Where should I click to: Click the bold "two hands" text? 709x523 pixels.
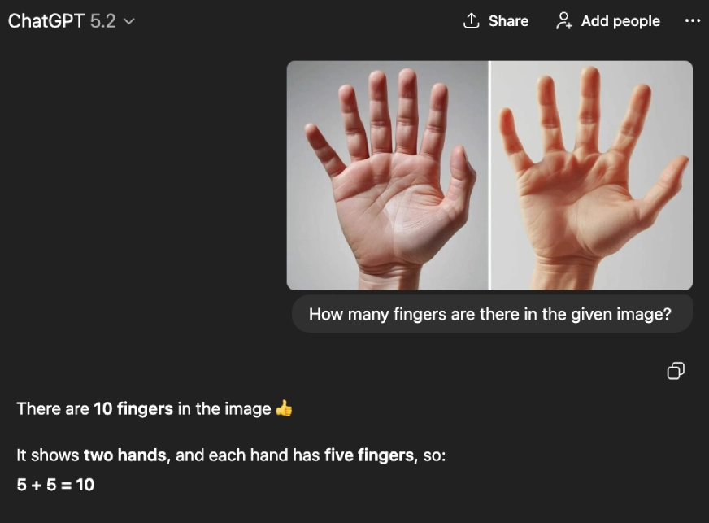125,455
